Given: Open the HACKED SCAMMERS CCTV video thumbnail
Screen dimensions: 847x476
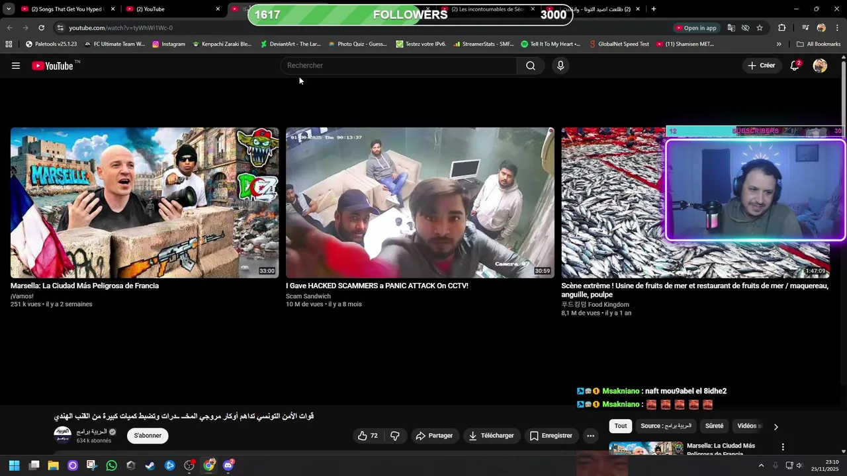Looking at the screenshot, I should coord(420,202).
